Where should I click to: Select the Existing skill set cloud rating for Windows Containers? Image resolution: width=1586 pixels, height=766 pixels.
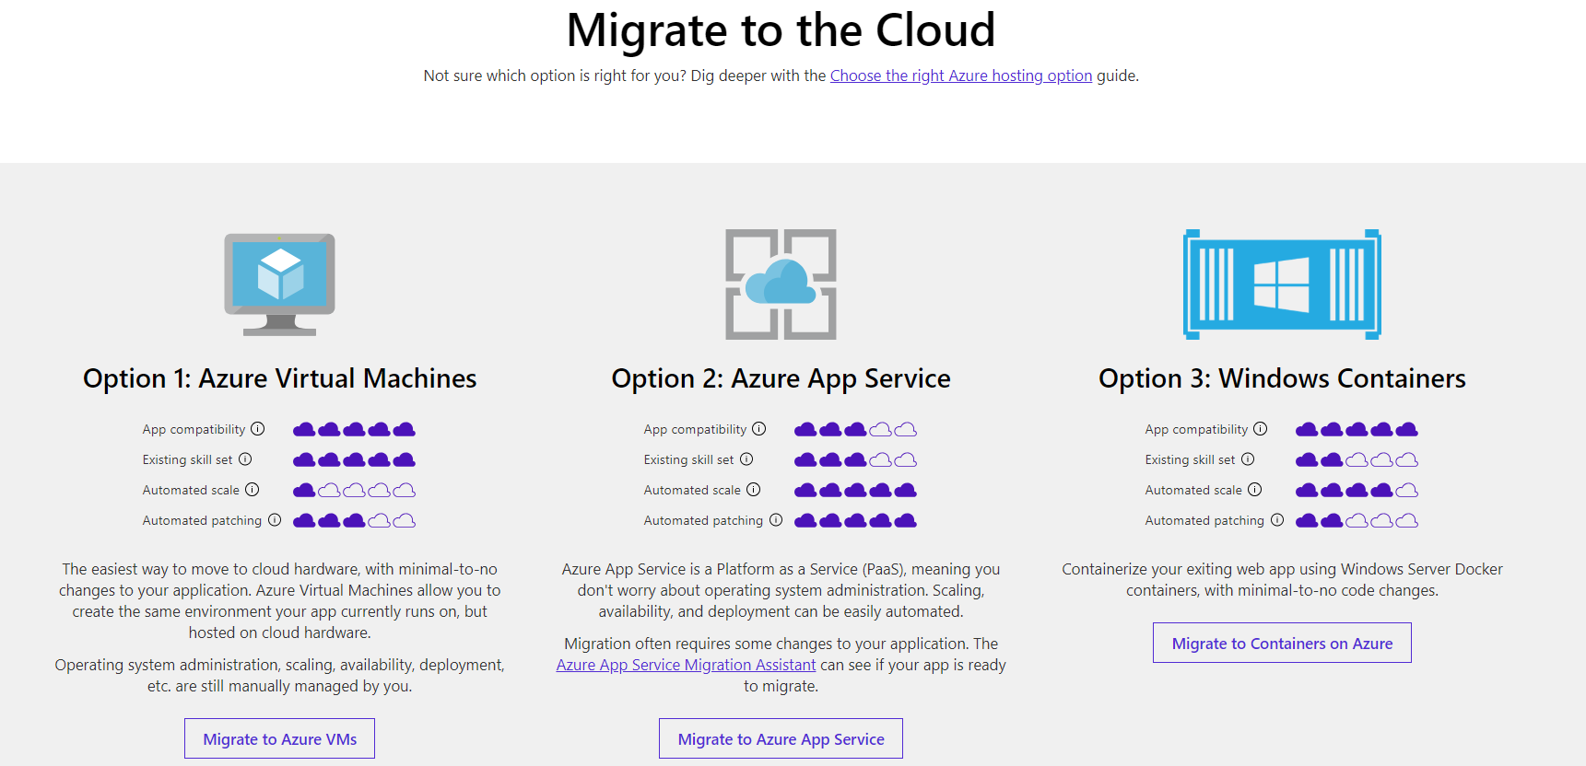click(x=1357, y=460)
